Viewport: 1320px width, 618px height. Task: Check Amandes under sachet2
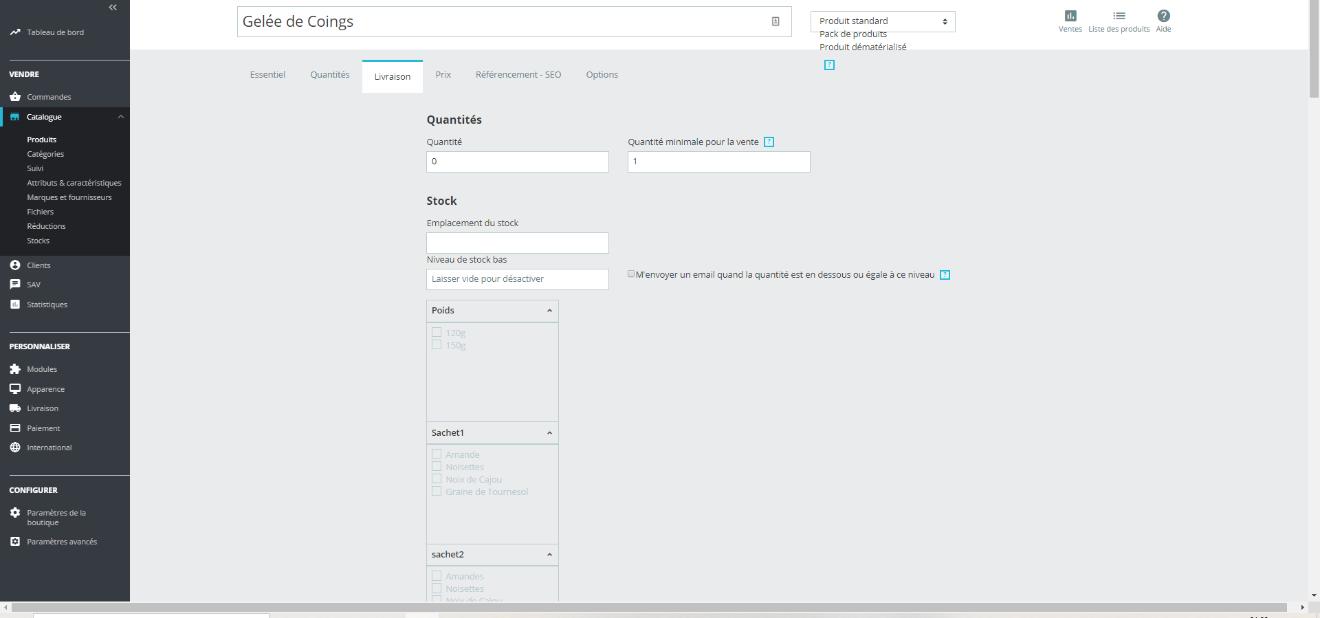437,575
